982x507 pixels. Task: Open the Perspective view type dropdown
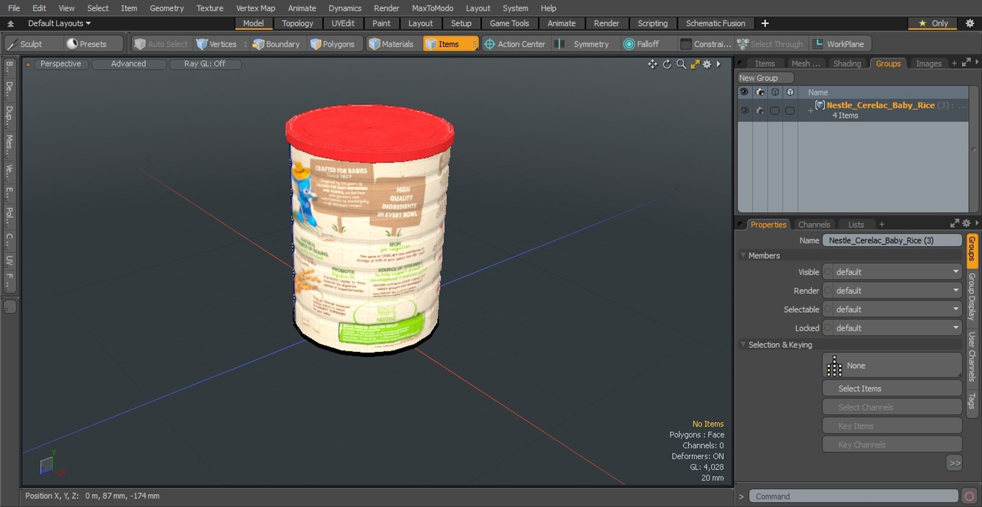click(60, 63)
